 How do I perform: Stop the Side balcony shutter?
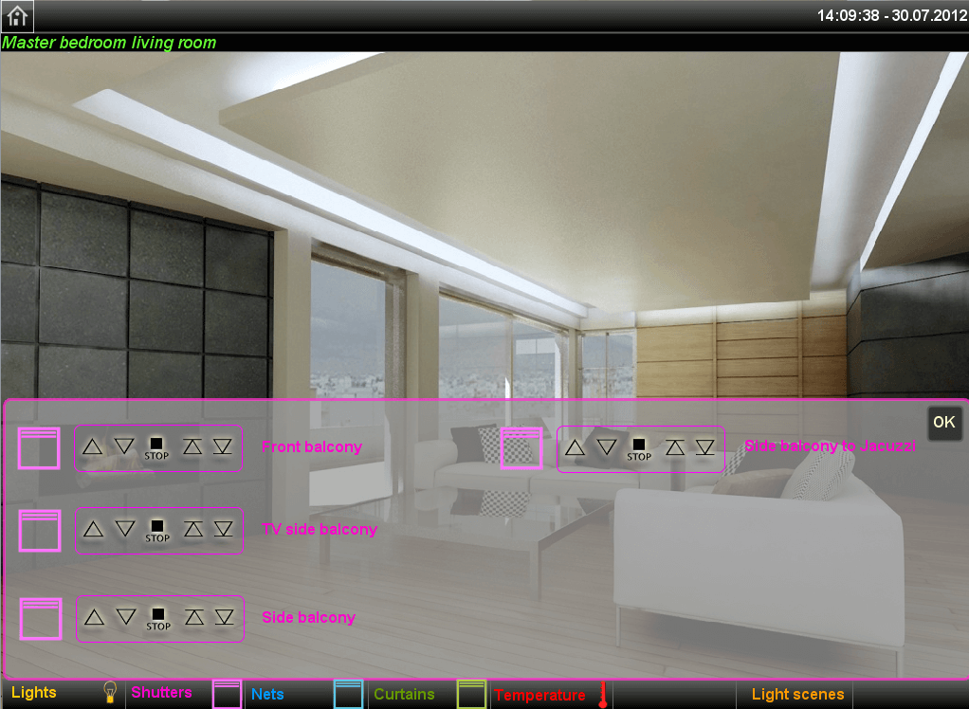click(x=158, y=618)
